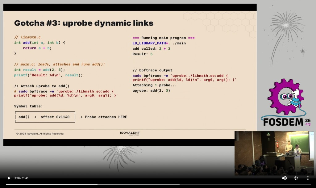
Task: Click the '← Probe attaches HERE' annotation
Action: (104, 117)
